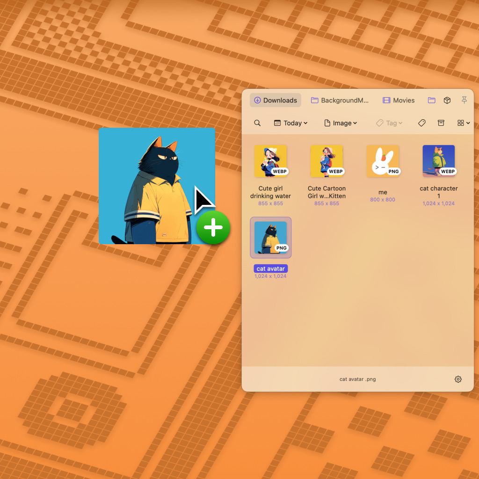Open settings with the gear icon
479x479 pixels.
pos(457,379)
